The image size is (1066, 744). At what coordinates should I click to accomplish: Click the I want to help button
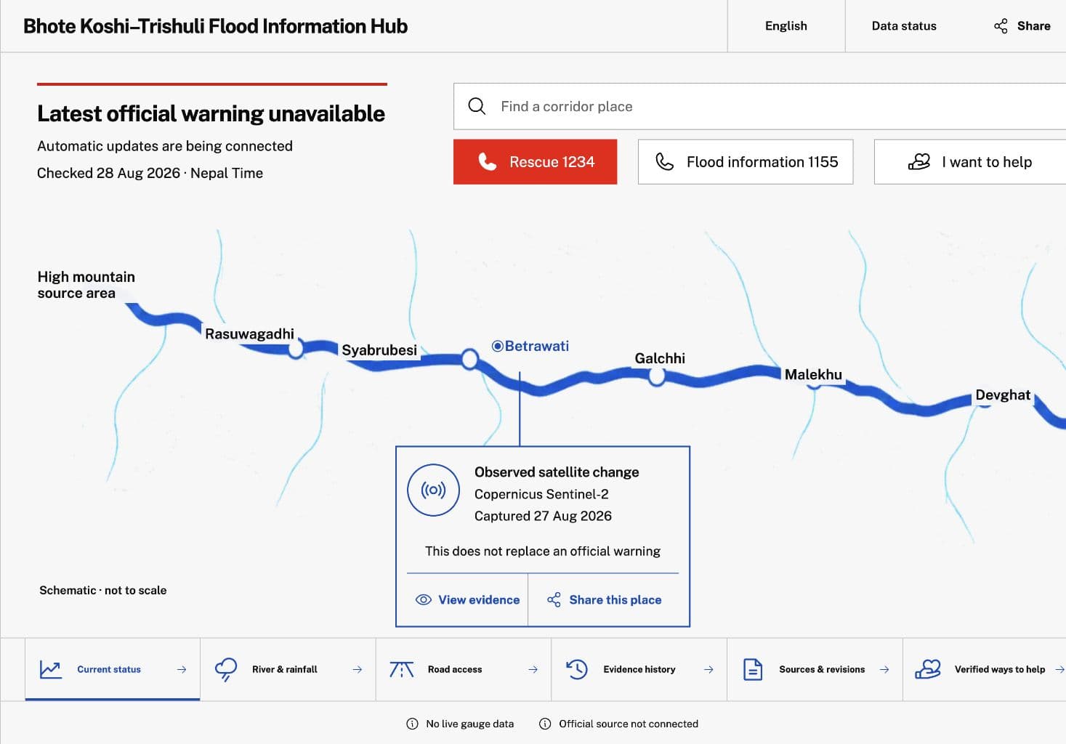(970, 161)
